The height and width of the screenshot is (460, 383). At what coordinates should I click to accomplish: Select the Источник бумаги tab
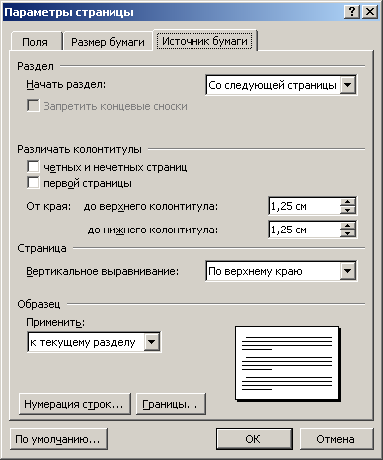pyautogui.click(x=204, y=41)
